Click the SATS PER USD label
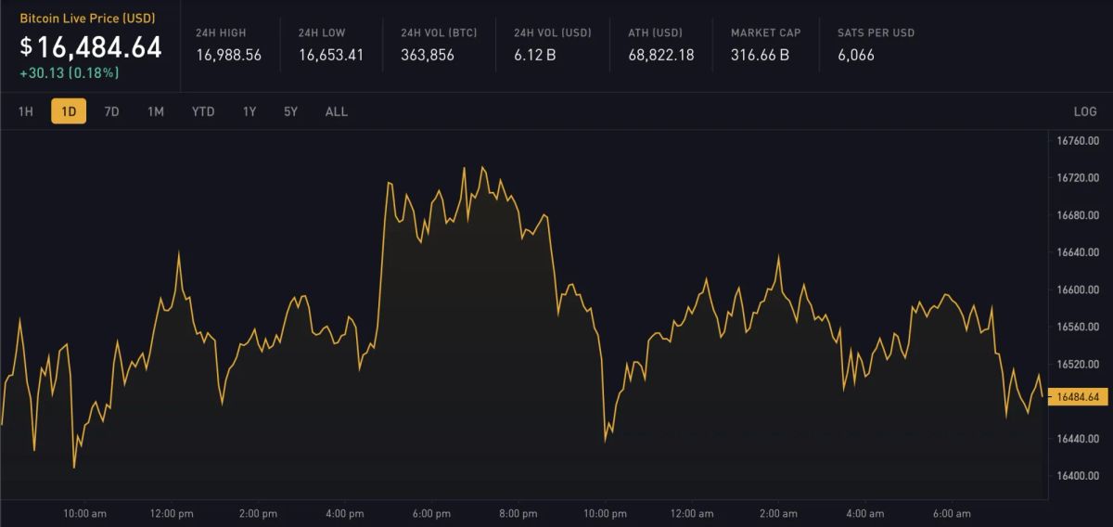The width and height of the screenshot is (1113, 527). [x=876, y=32]
